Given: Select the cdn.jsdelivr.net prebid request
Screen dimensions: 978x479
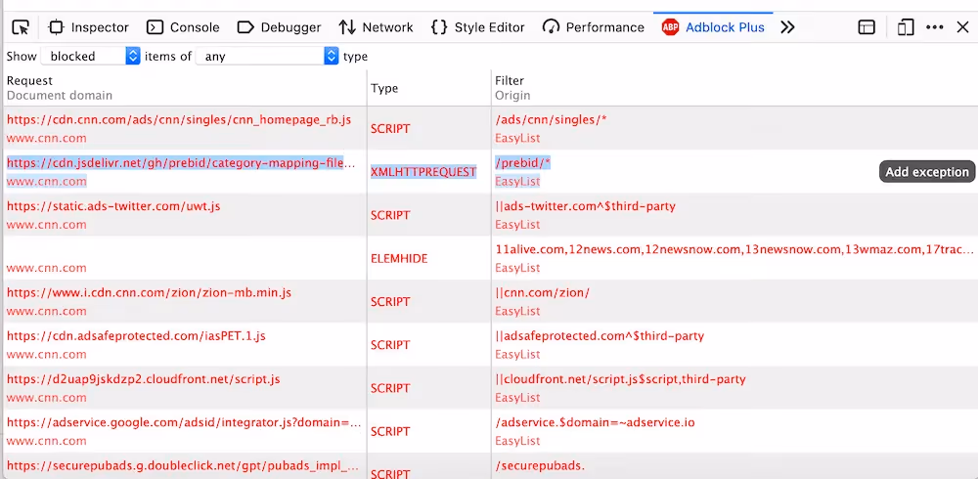Looking at the screenshot, I should click(x=181, y=163).
